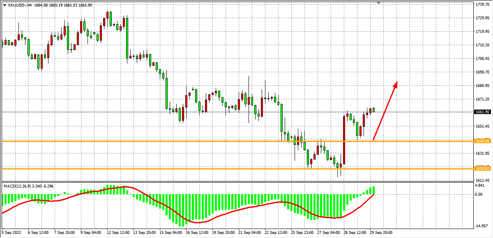This screenshot has width=493, height=238.
Task: Select the red upward trend arrow
Action: [x=385, y=110]
